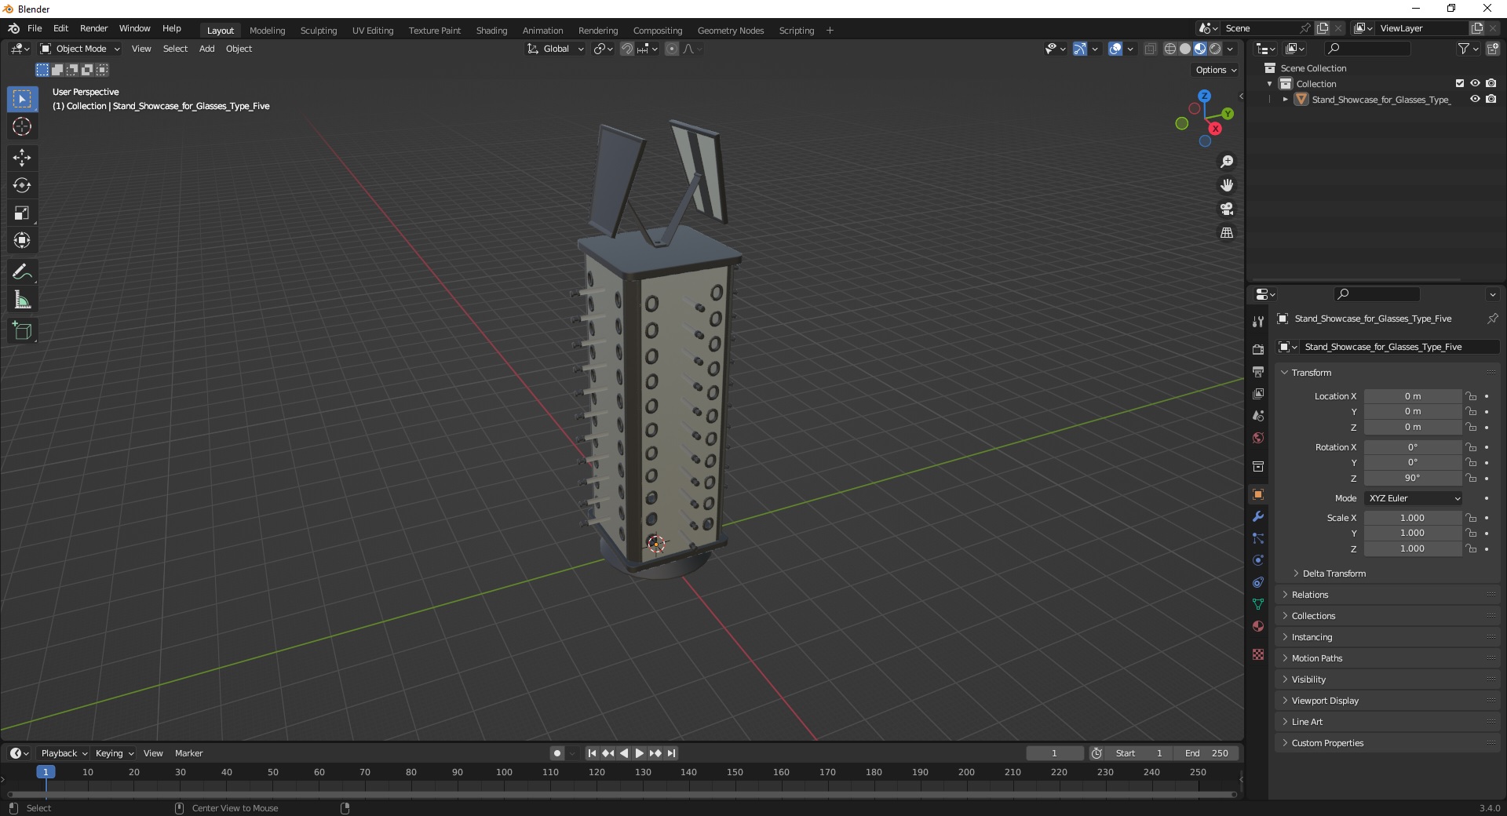Expand the Delta Transform panel
This screenshot has height=816, width=1507.
pyautogui.click(x=1334, y=574)
